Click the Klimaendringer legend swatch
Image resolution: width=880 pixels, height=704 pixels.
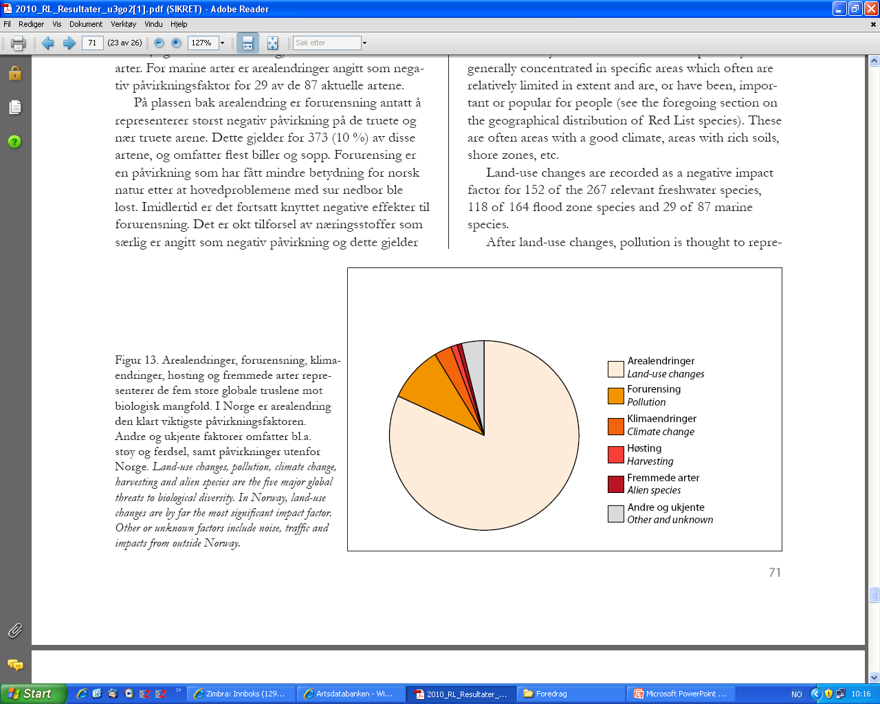pyautogui.click(x=615, y=426)
